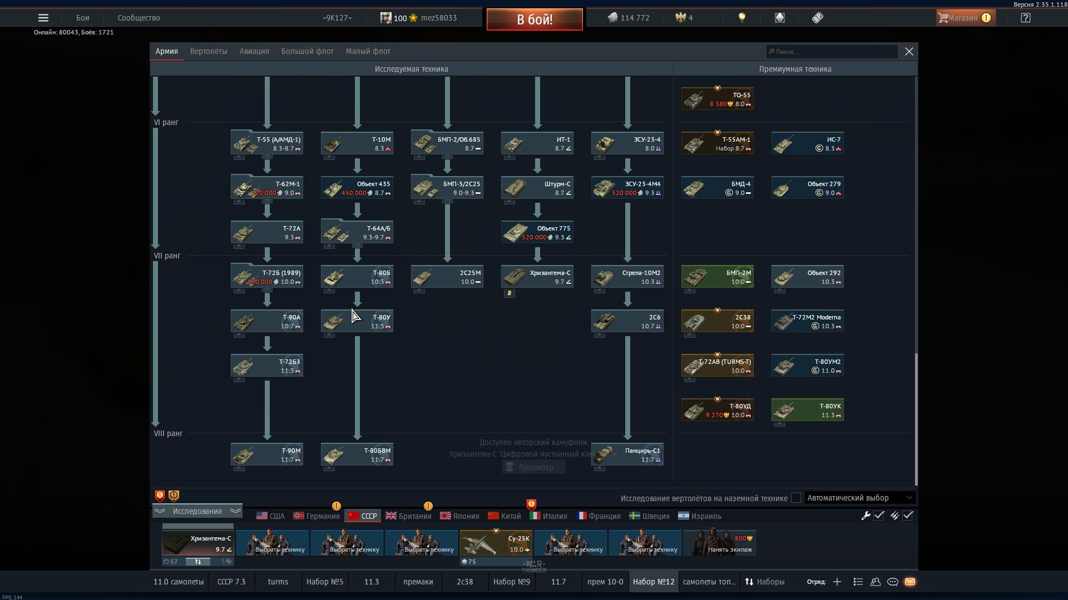The image size is (1068, 600).
Task: Open the chat bubble icon
Action: click(893, 582)
